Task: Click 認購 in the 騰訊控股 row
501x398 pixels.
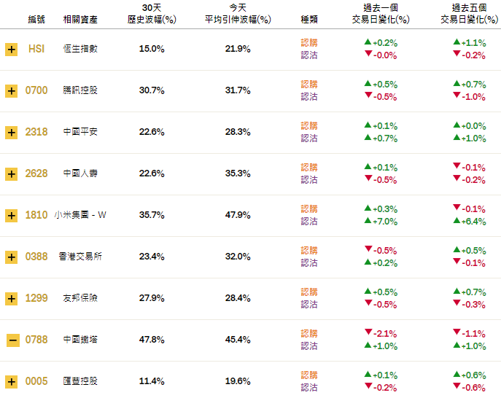Action: (309, 85)
